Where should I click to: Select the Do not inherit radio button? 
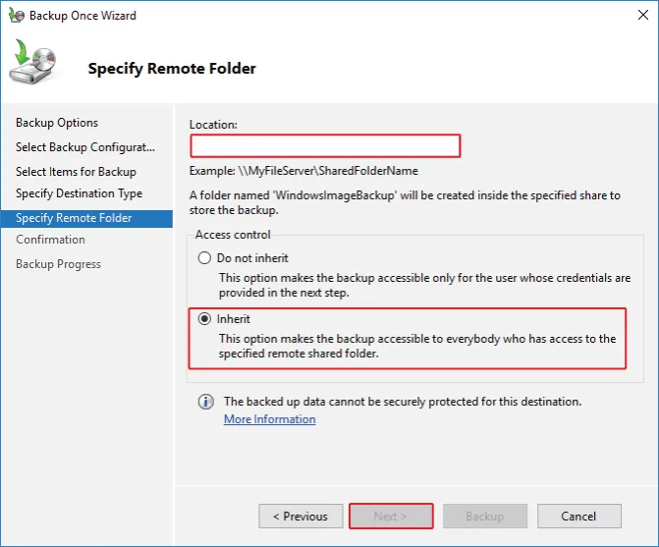point(204,258)
